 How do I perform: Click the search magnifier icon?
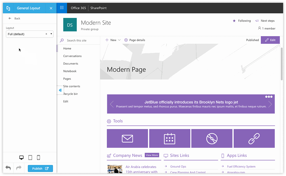pos(62,40)
